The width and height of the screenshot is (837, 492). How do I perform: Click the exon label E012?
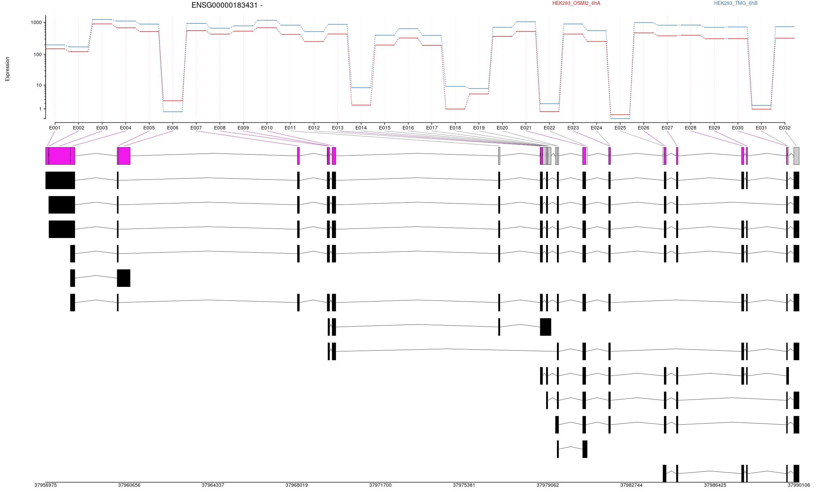314,128
